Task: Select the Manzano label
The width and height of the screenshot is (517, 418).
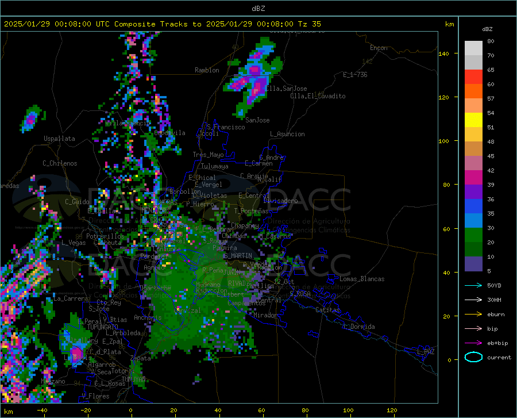Action: pos(53,381)
